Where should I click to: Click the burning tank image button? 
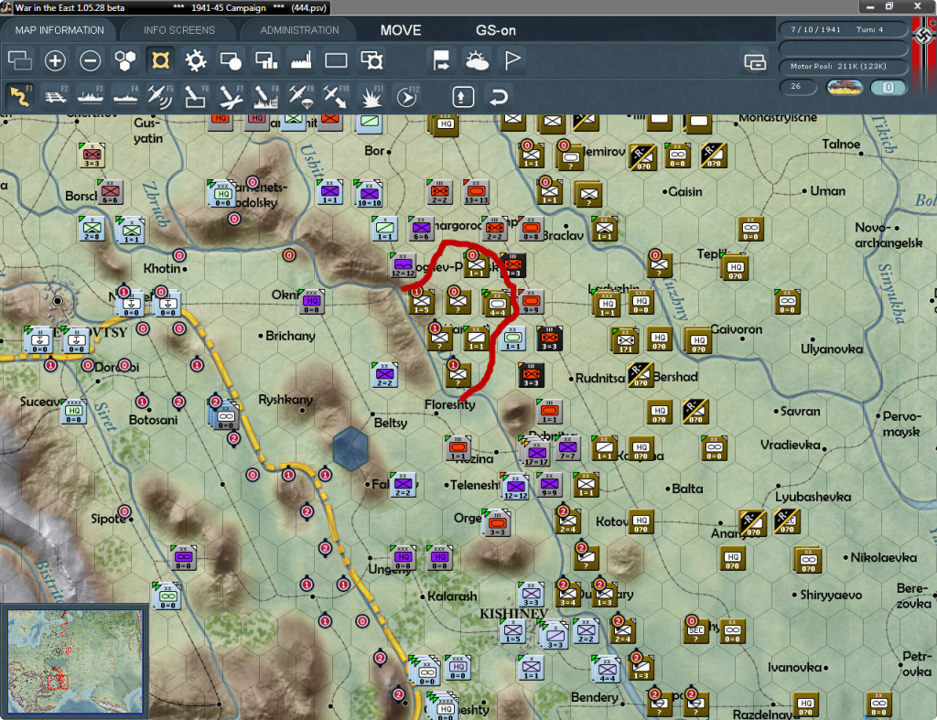pos(845,87)
